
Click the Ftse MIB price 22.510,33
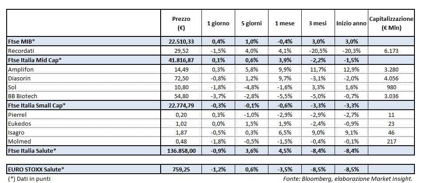[181, 41]
